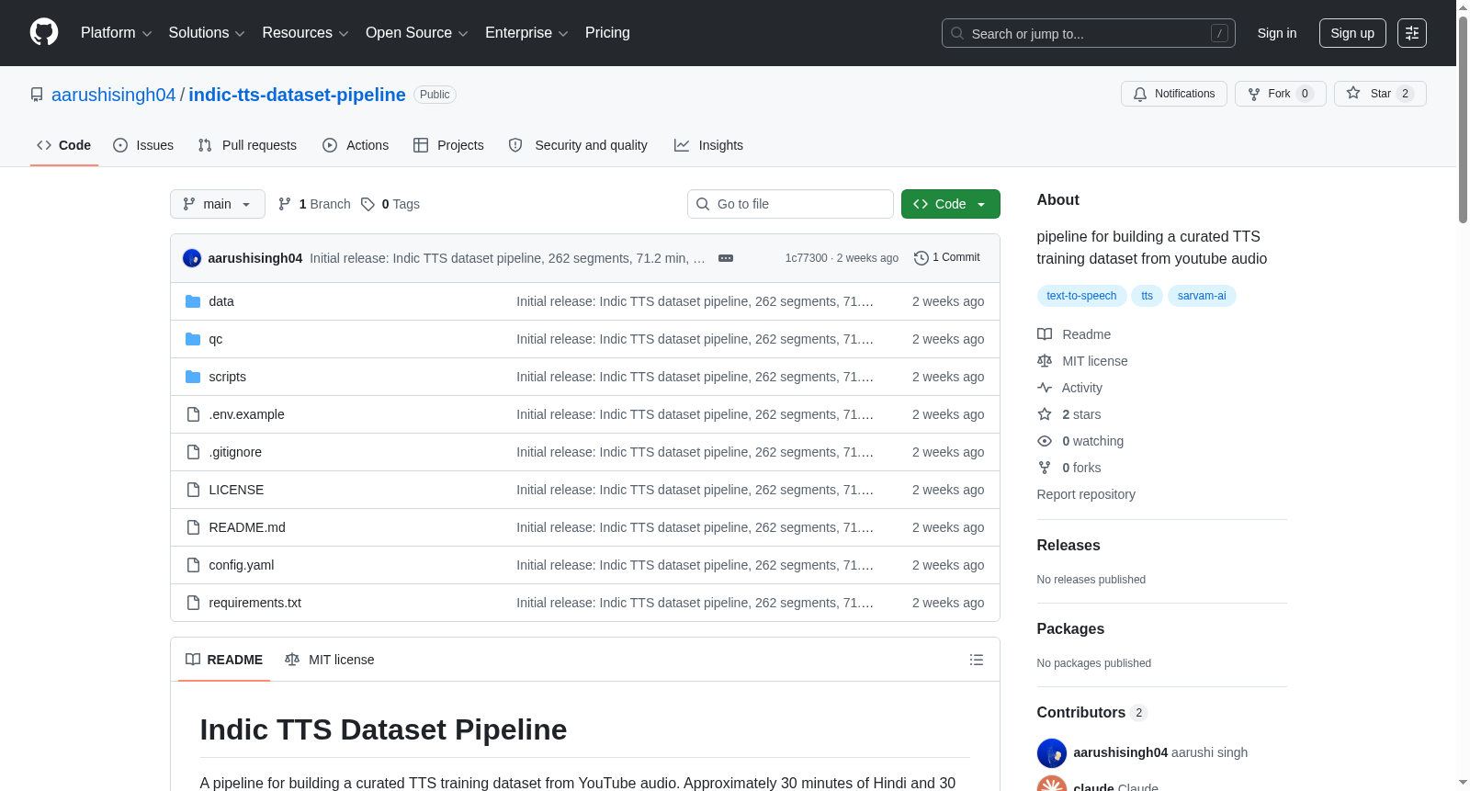This screenshot has width=1470, height=791.
Task: Click the GitHub logo icon
Action: (44, 33)
